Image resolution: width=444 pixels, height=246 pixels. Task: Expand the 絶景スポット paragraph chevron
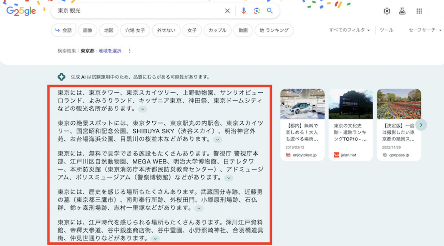click(218, 140)
